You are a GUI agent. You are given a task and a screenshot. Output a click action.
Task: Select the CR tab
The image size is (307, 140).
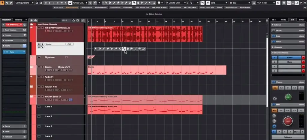coord(292,20)
